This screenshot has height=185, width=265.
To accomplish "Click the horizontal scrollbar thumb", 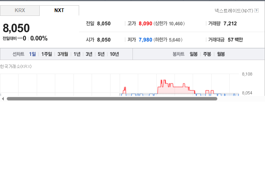I will [112, 99].
